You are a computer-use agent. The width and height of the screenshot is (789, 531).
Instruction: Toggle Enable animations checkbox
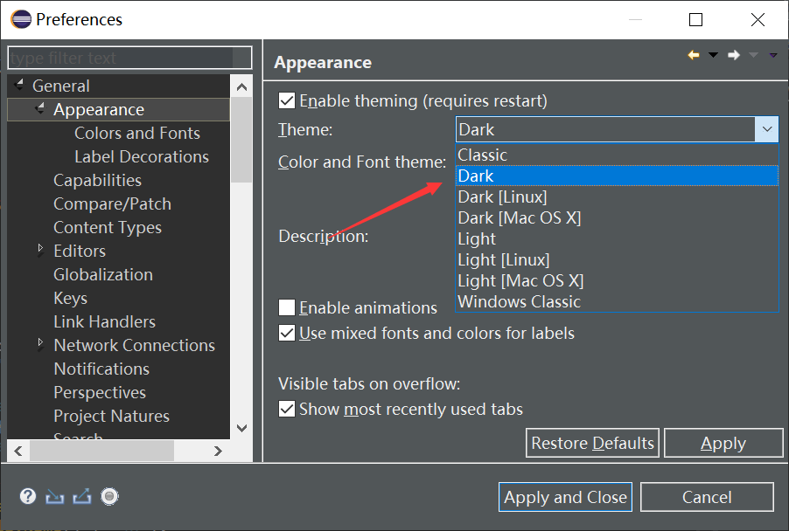[287, 307]
